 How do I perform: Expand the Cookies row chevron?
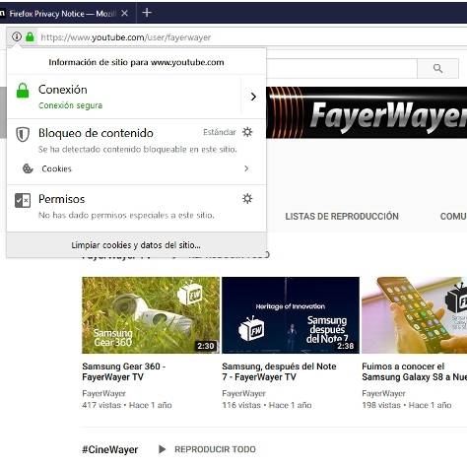click(246, 168)
